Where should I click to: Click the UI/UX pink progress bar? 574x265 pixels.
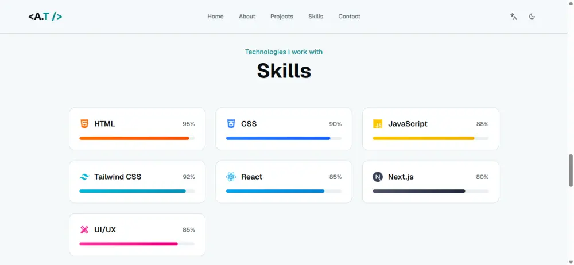tap(137, 244)
